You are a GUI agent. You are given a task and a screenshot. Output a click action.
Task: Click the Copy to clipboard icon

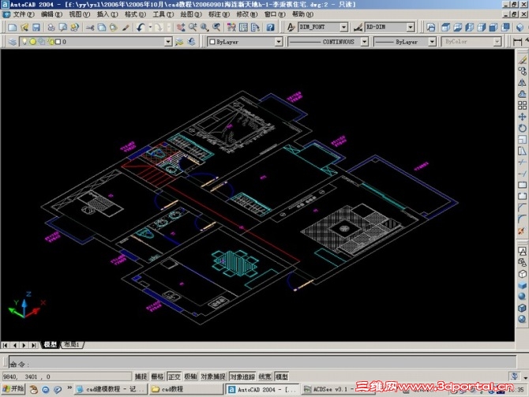pos(102,28)
